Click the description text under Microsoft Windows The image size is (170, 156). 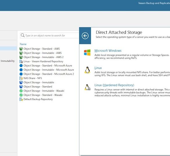pyautogui.click(x=132, y=57)
